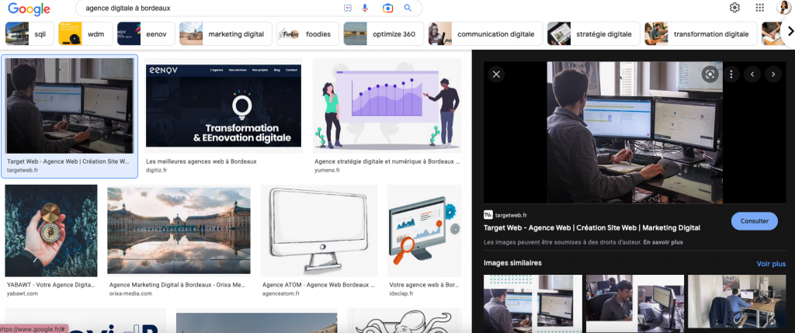Screen dimensions: 795x333
Task: Select the wdm suggestion chip
Action: [85, 34]
